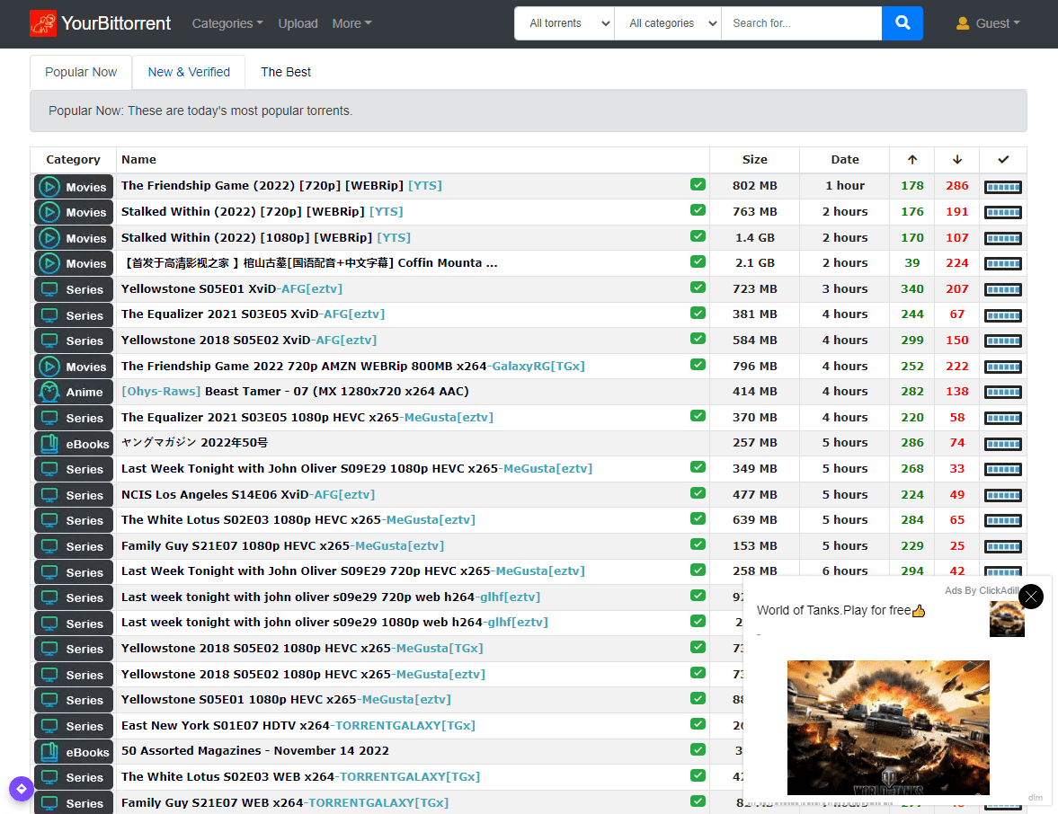Click health bar for Beast Tamer row

(x=1002, y=392)
